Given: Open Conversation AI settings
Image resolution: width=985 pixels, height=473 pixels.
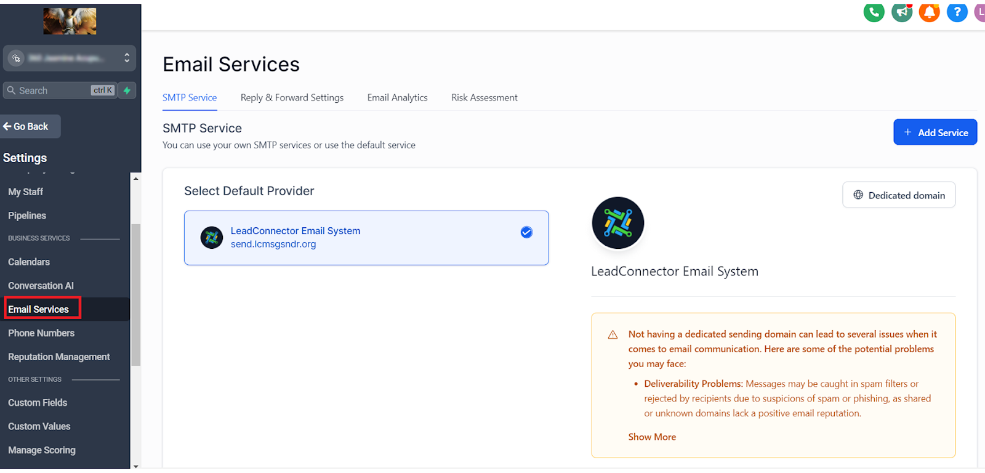Looking at the screenshot, I should [41, 286].
